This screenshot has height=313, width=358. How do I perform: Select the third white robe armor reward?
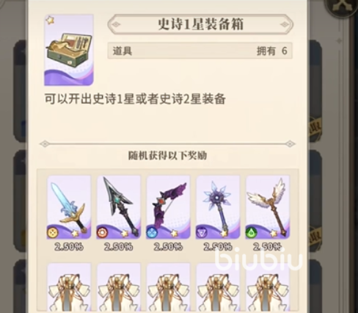click(x=168, y=288)
